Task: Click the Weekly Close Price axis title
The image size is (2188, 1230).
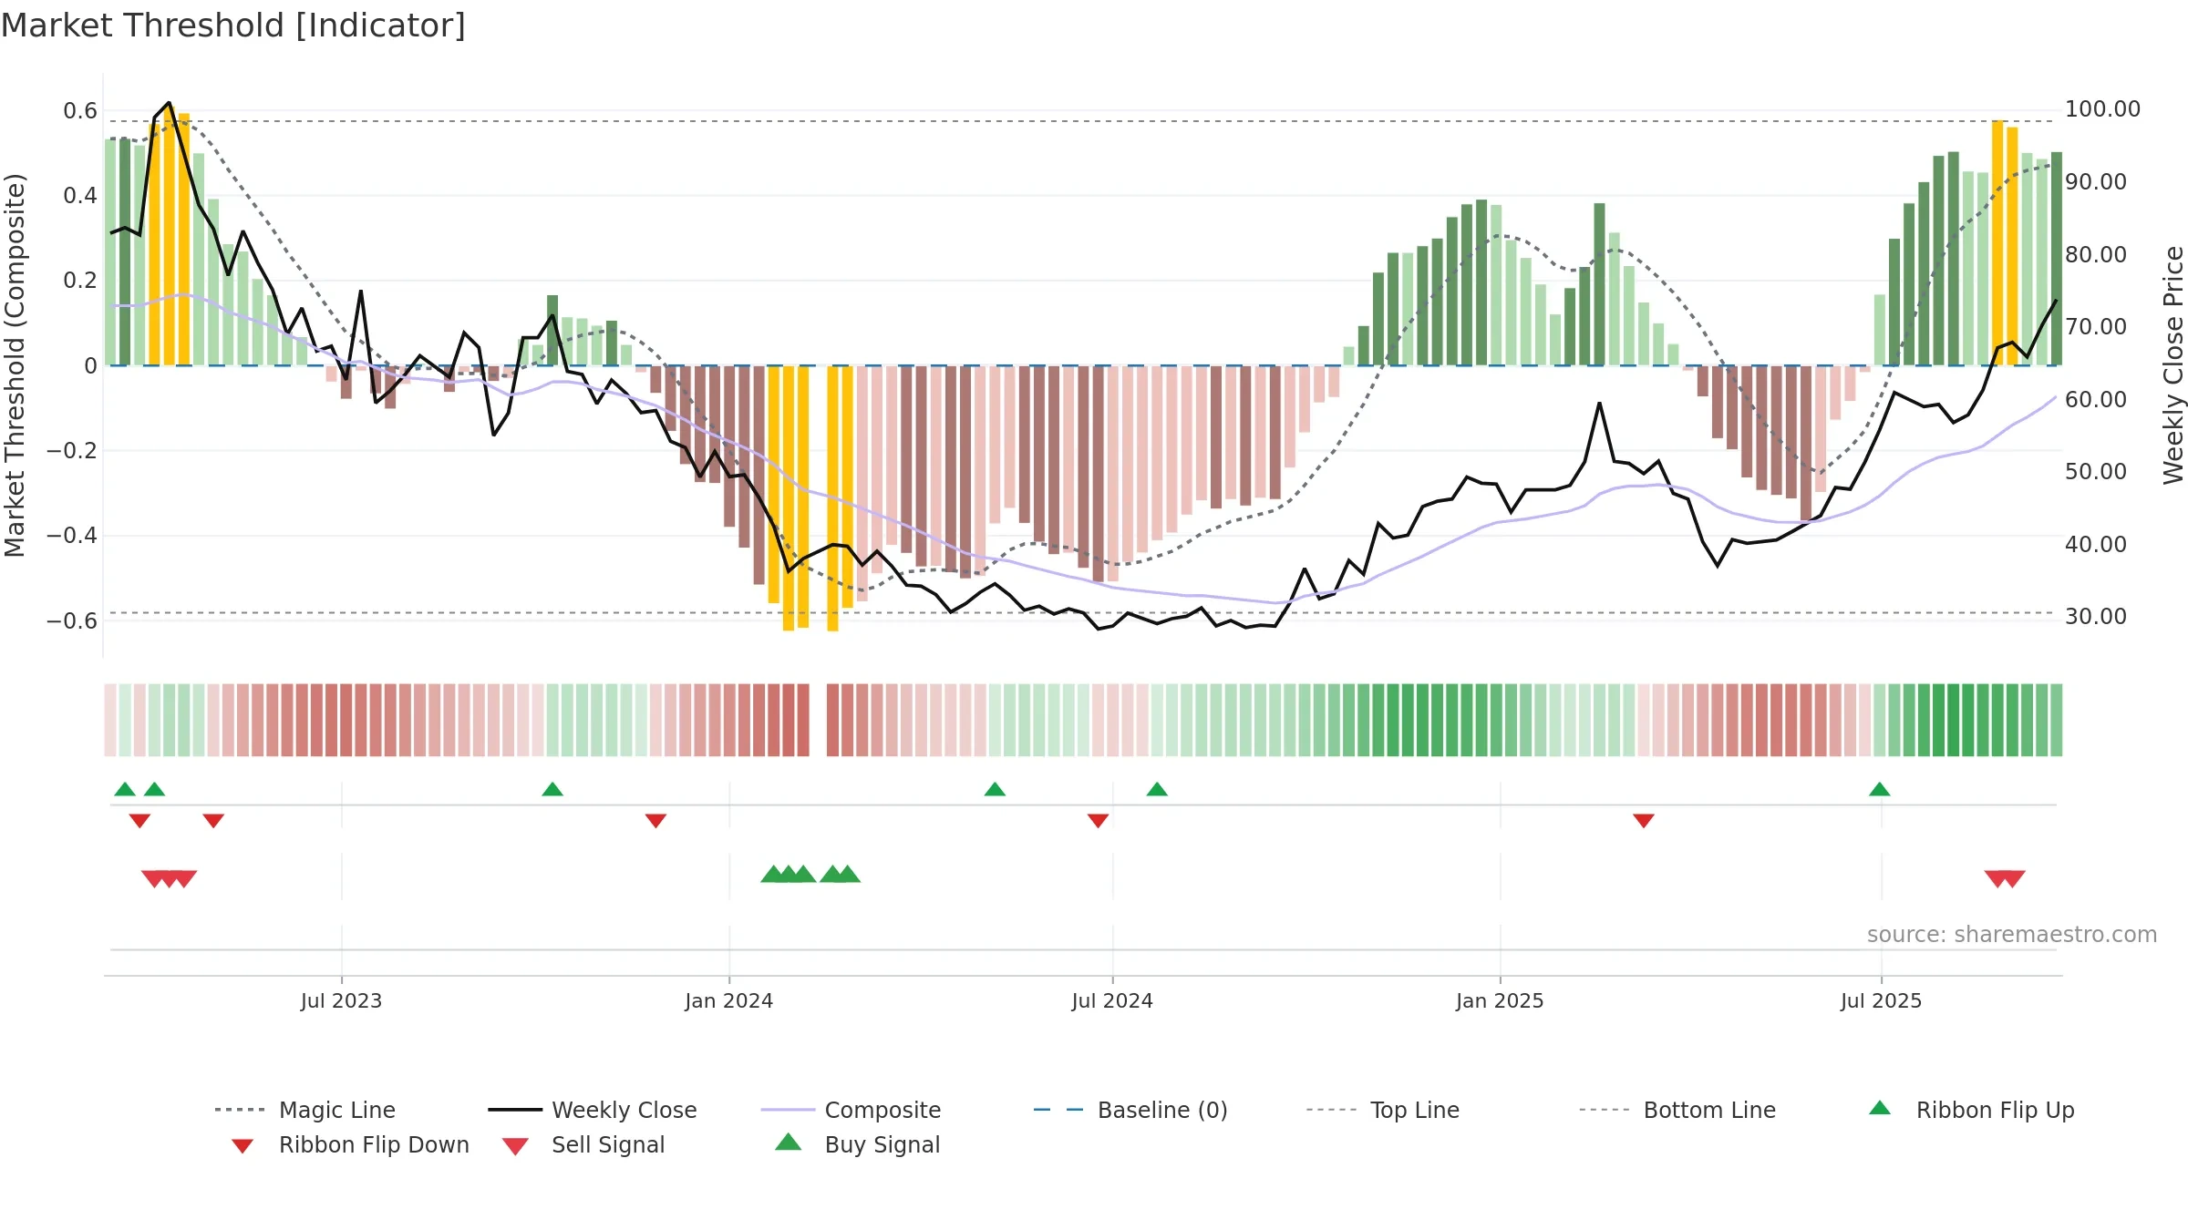Action: tap(2173, 364)
